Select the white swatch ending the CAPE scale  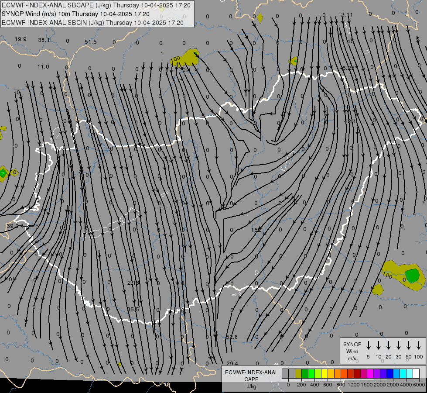click(416, 373)
